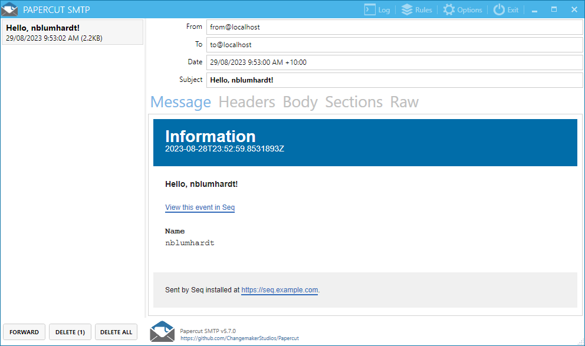Click the nblumhardt name value
This screenshot has height=346, width=585.
click(190, 243)
